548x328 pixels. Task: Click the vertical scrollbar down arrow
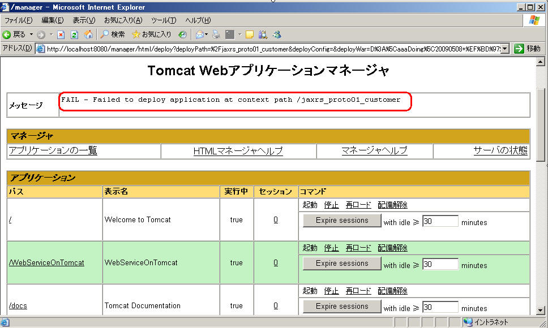540,311
